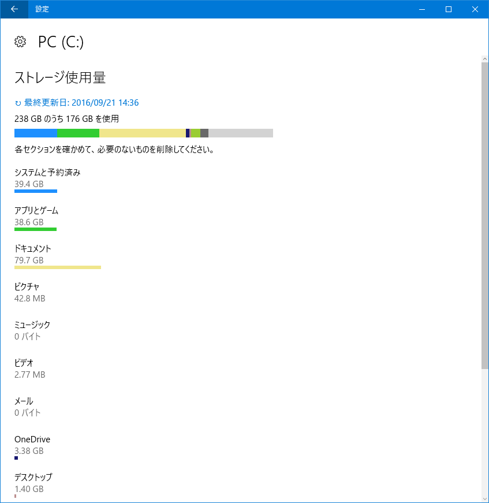The width and height of the screenshot is (489, 503).
Task: Click the scrollbar down arrow
Action: (485, 498)
